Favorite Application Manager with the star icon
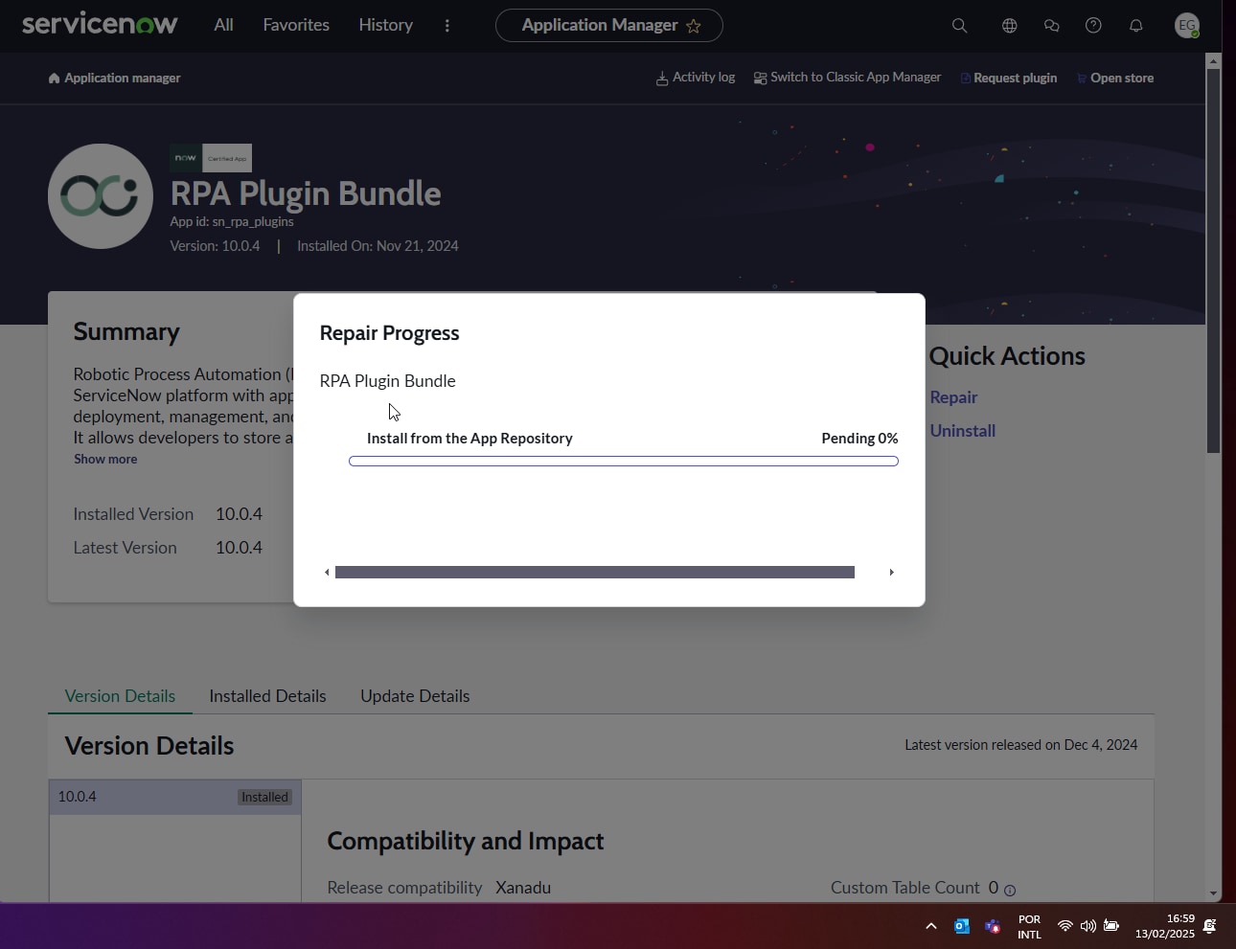The height and width of the screenshot is (949, 1236). pos(694,26)
